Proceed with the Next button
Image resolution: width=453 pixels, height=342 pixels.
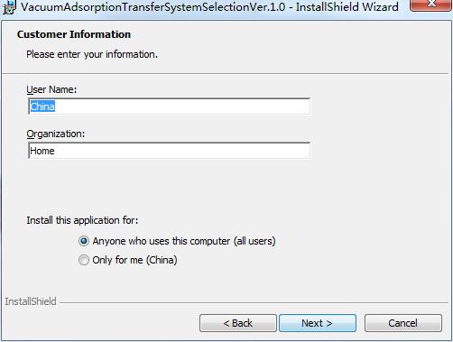pos(318,323)
